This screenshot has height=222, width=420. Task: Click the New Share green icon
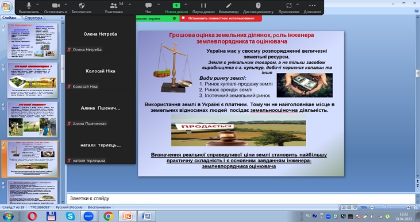click(x=176, y=5)
